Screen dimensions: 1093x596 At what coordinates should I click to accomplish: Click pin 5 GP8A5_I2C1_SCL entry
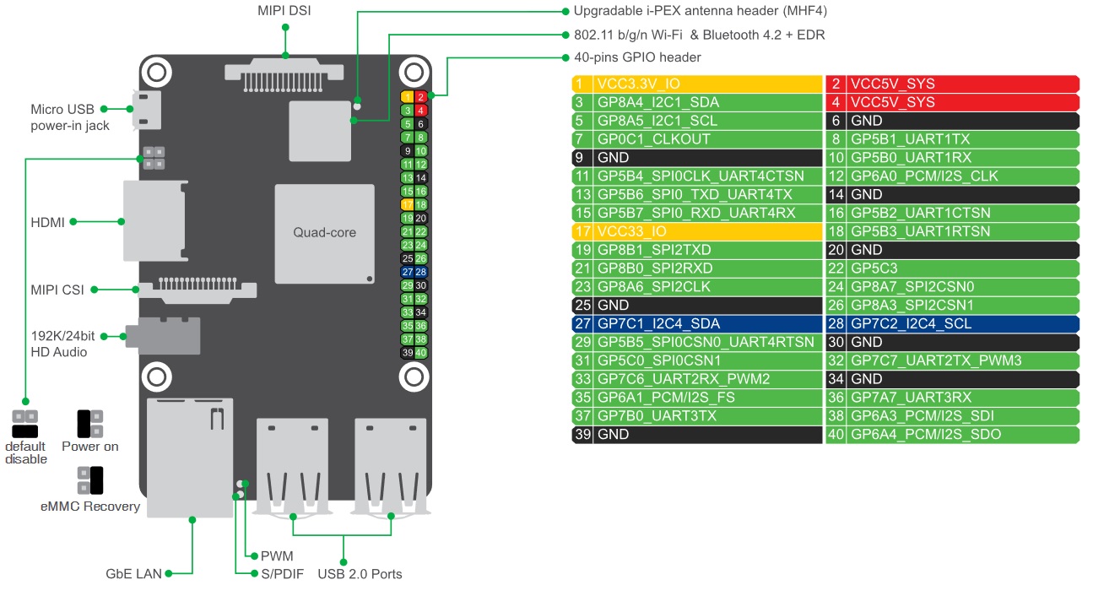(697, 121)
